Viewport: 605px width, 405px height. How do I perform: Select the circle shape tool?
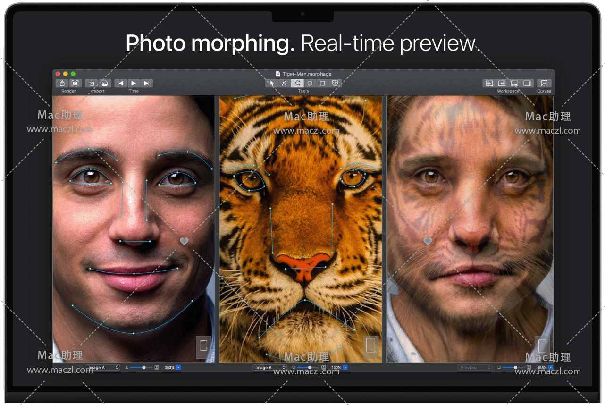coord(310,84)
